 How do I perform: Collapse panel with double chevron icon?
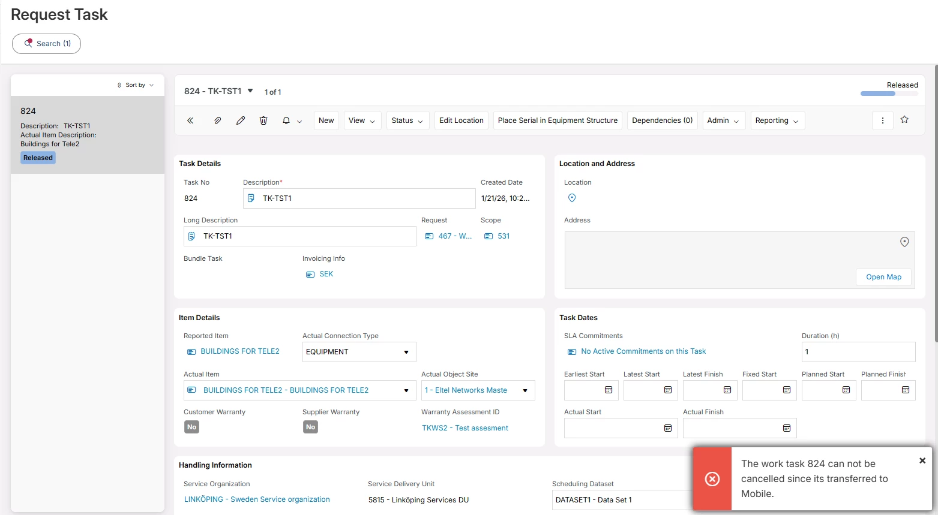tap(190, 121)
